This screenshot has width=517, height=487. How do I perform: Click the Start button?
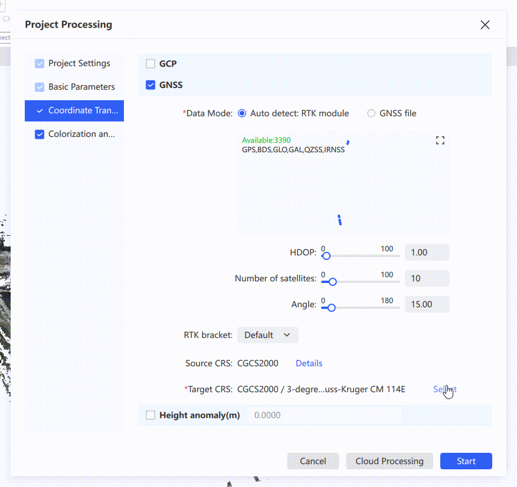466,461
